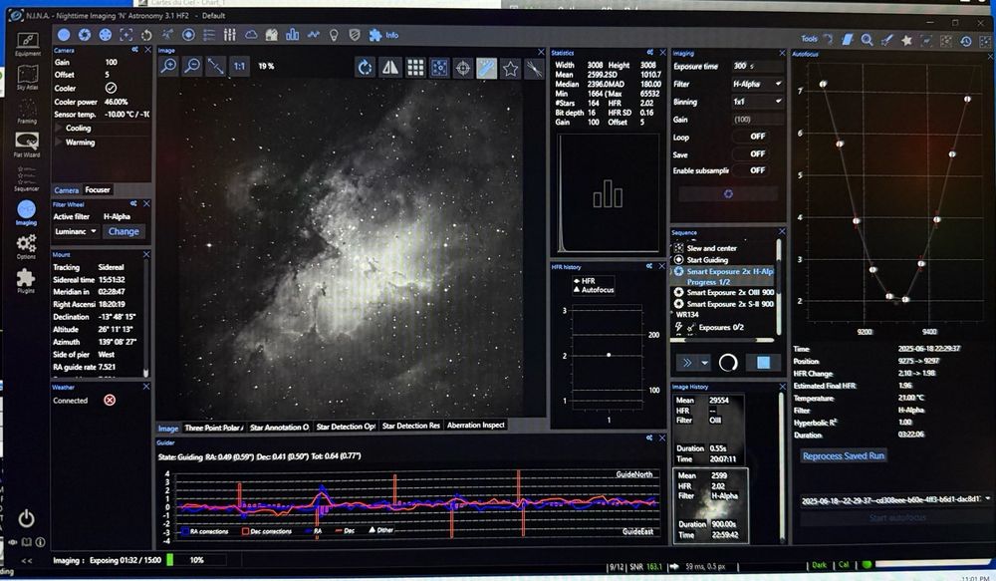Screen dimensions: 996x581
Task: Click Reprocess Saved Run
Action: 843,455
